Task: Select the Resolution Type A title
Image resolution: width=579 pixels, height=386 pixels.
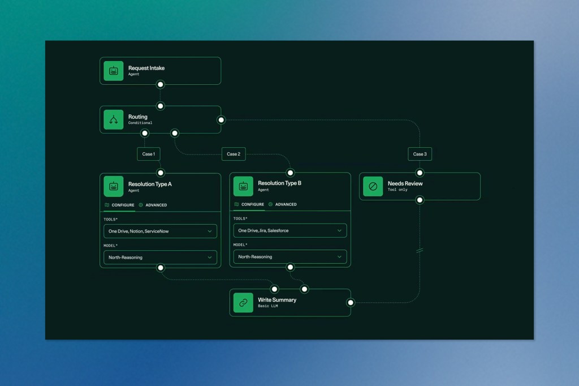Action: pos(150,184)
